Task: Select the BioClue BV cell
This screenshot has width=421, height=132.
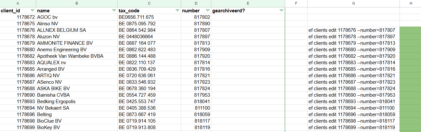Action: pos(77,121)
